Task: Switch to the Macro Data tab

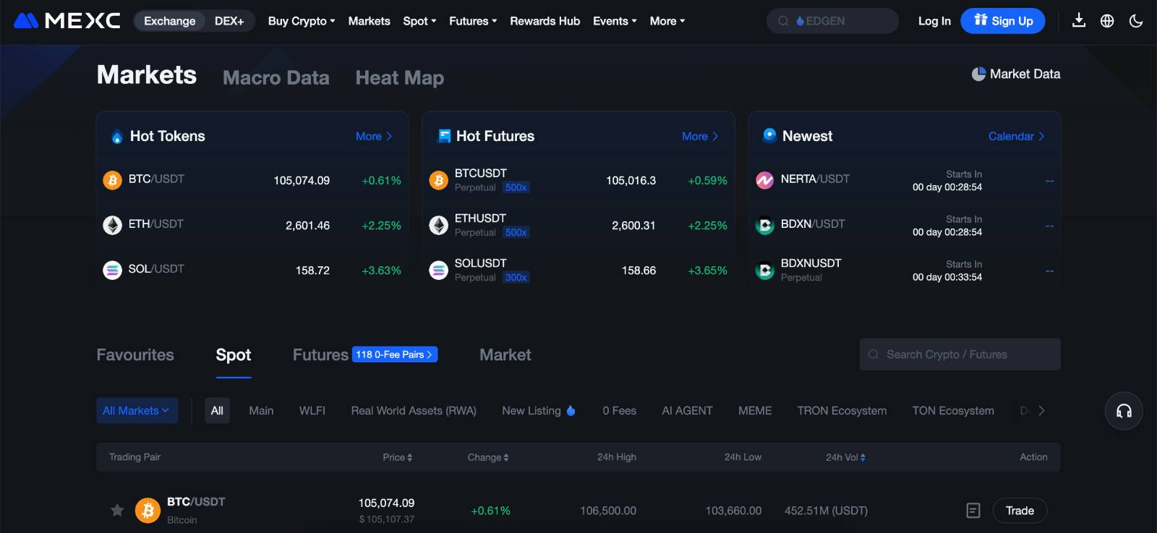Action: click(x=276, y=77)
